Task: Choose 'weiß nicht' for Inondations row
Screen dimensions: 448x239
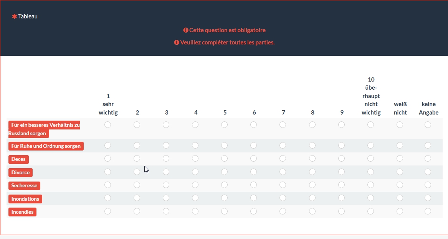Action: coord(400,198)
